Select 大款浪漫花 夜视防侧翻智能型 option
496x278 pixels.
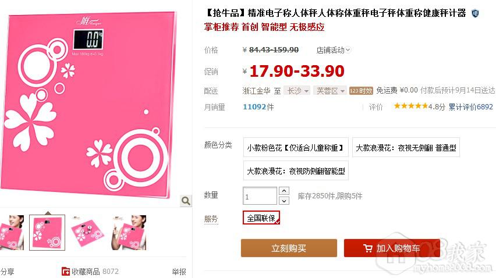(296, 171)
